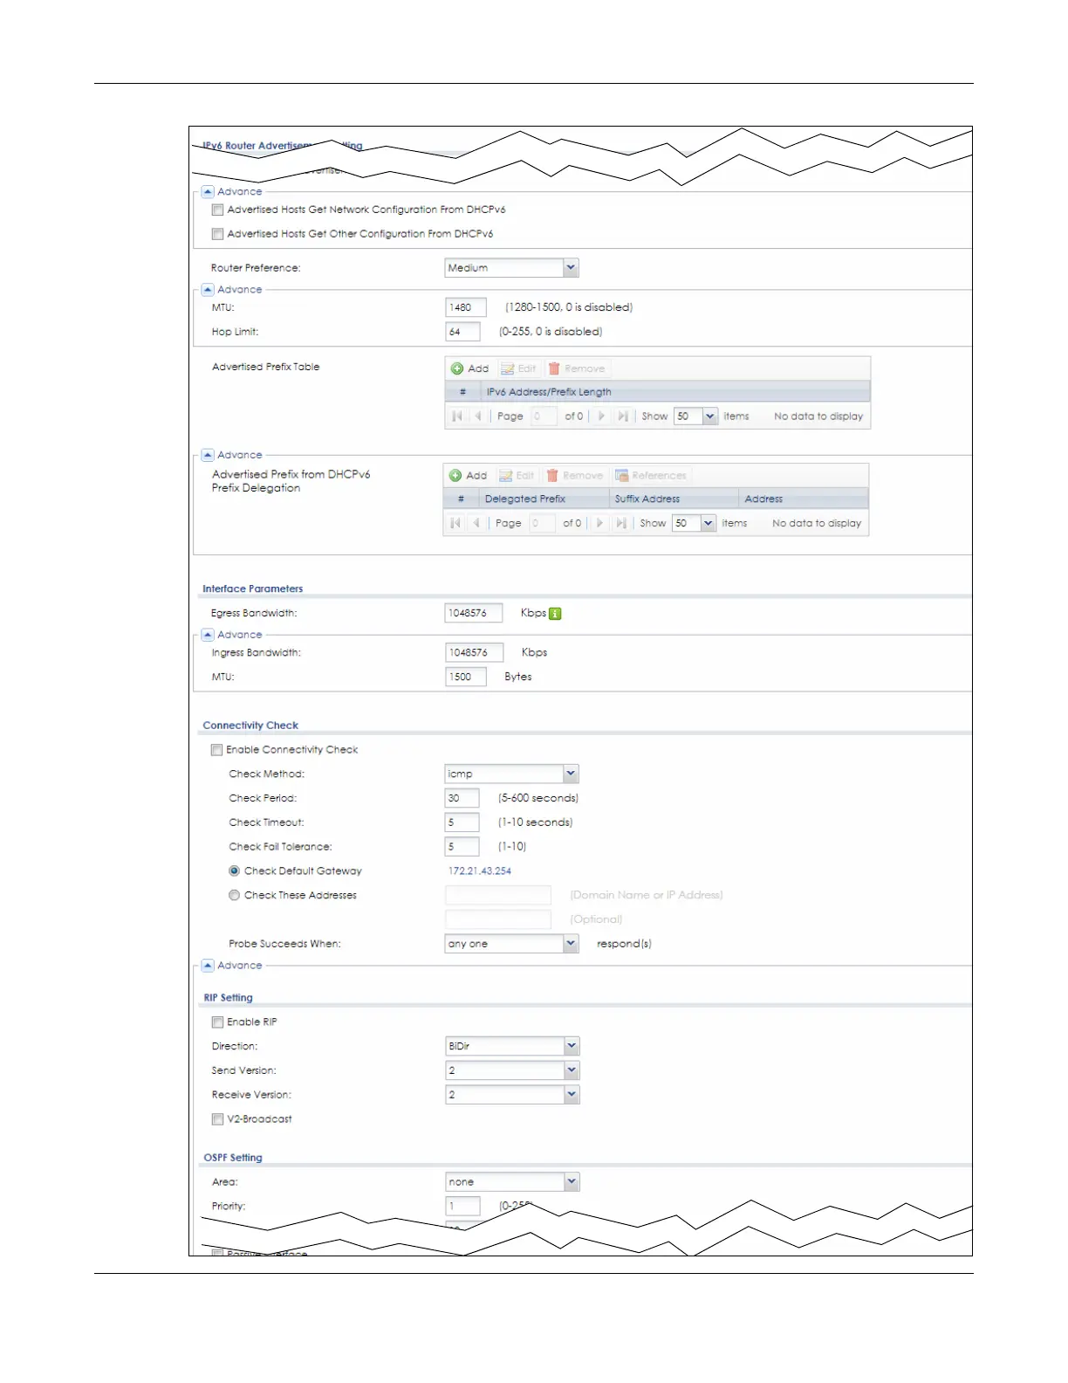The height and width of the screenshot is (1383, 1068).
Task: Open the RIP Direction dropdown
Action: click(571, 1046)
